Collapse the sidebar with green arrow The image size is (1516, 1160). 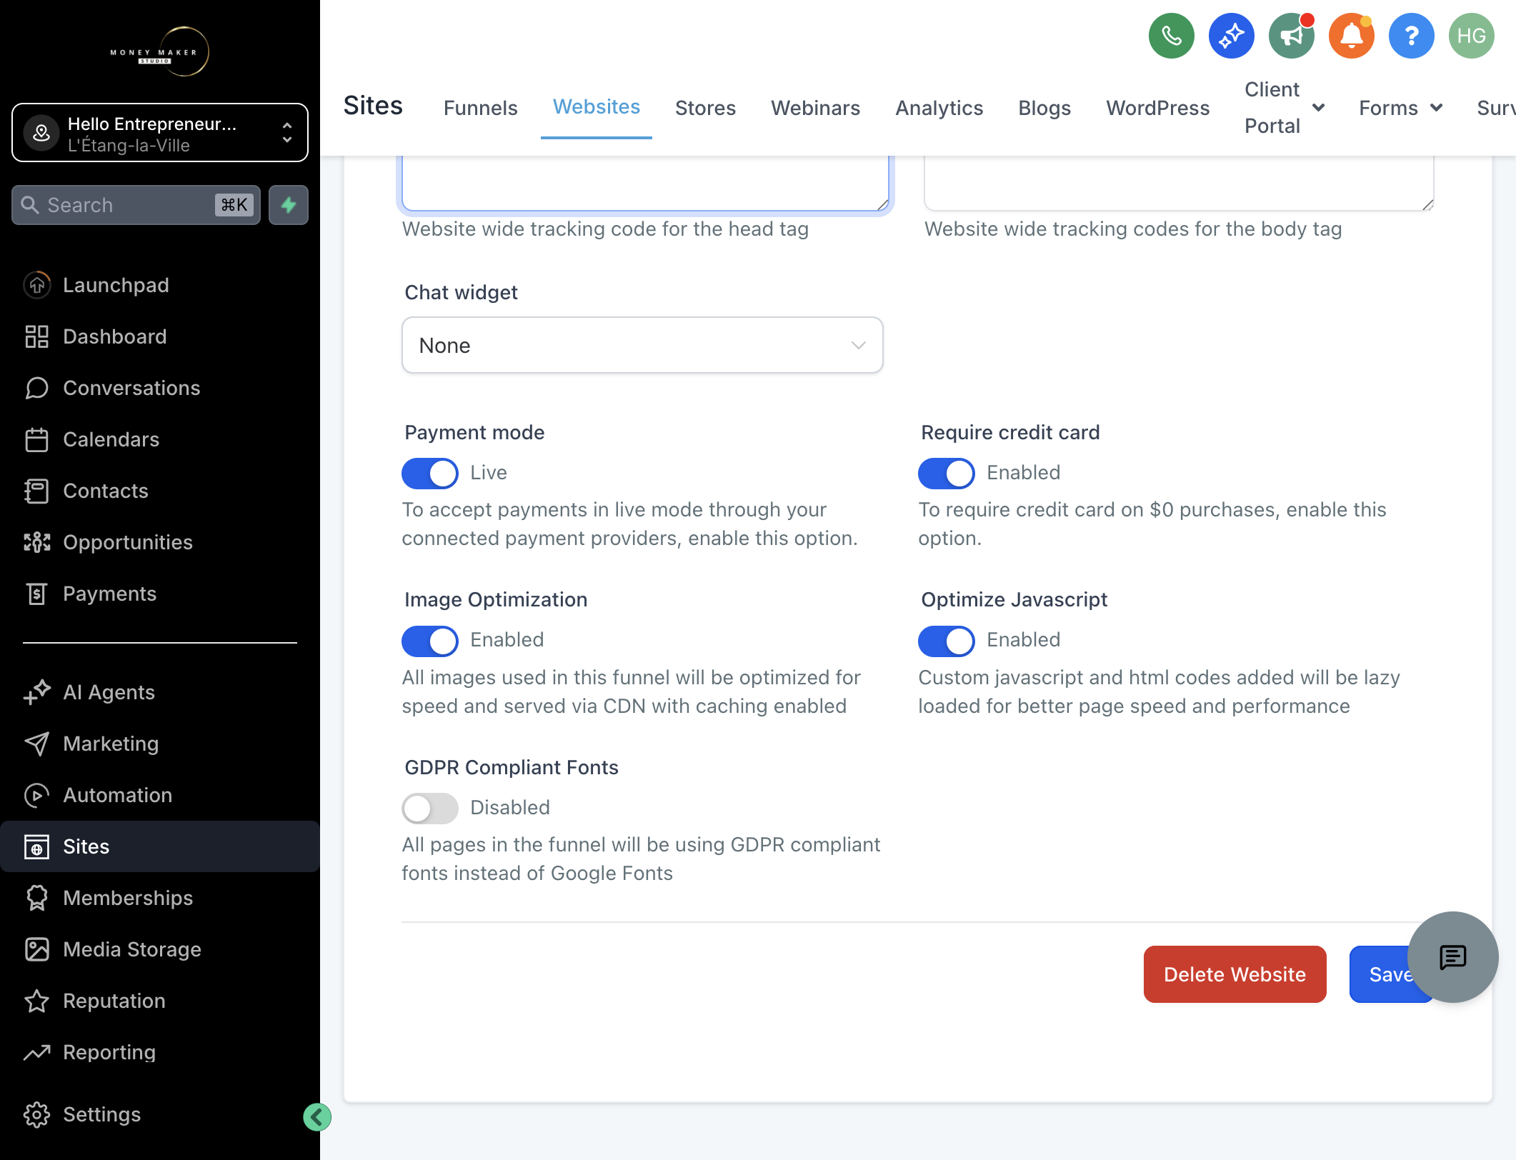tap(317, 1117)
